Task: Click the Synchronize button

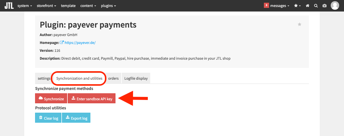Action: pos(51,98)
